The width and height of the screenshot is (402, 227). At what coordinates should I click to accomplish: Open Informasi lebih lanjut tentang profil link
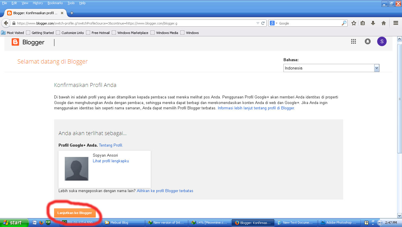(256, 108)
